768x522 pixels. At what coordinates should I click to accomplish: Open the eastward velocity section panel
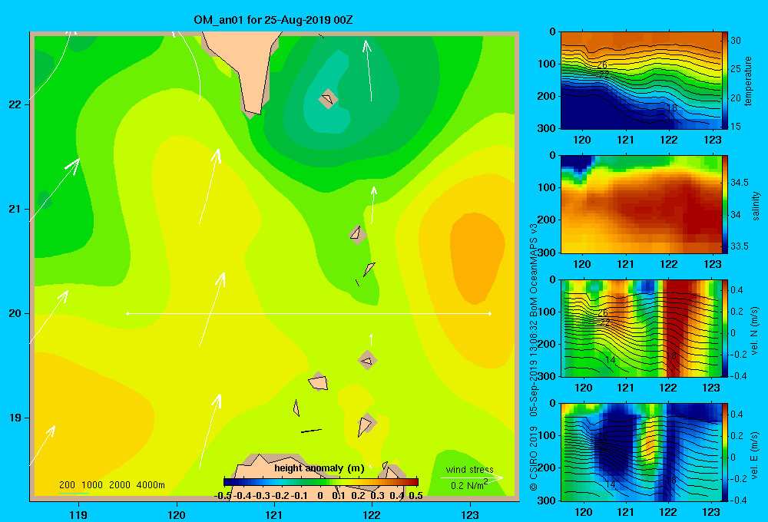641,452
